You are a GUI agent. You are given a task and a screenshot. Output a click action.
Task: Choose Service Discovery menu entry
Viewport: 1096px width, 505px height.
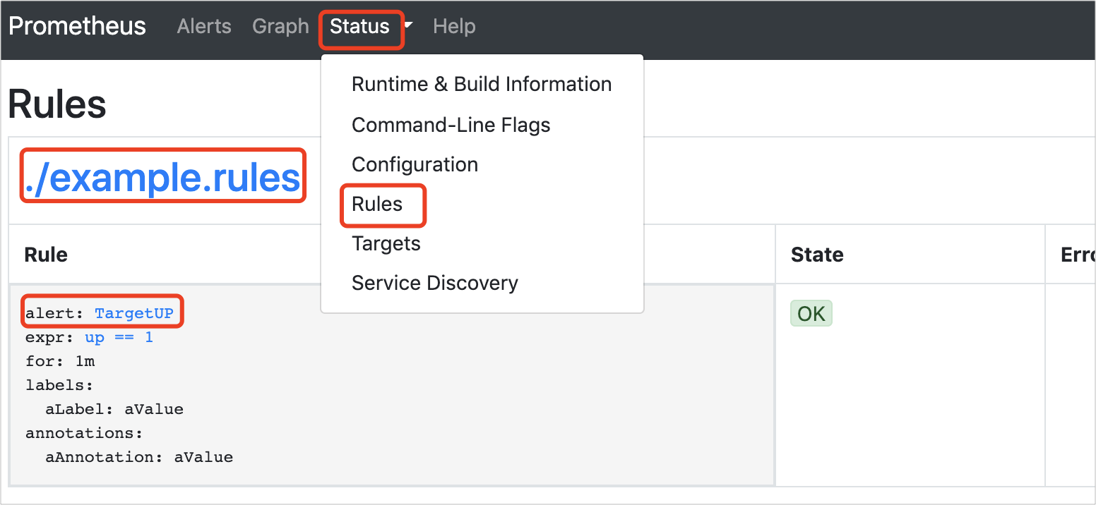(434, 283)
